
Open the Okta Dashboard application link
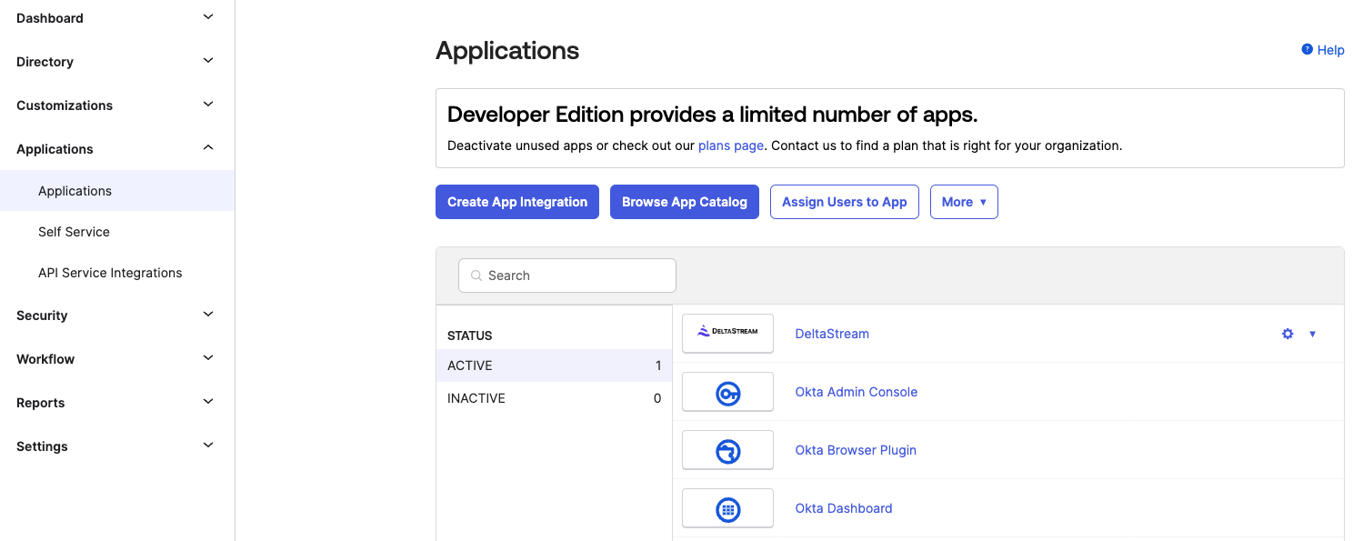pos(844,508)
